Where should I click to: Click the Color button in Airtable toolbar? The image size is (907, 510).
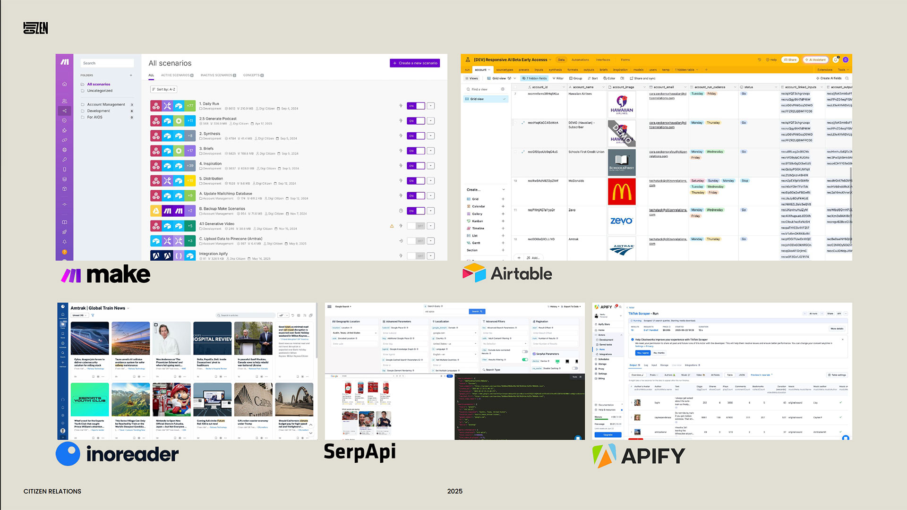[608, 78]
